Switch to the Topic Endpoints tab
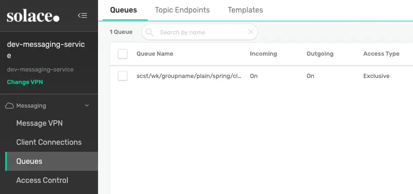 (x=182, y=10)
